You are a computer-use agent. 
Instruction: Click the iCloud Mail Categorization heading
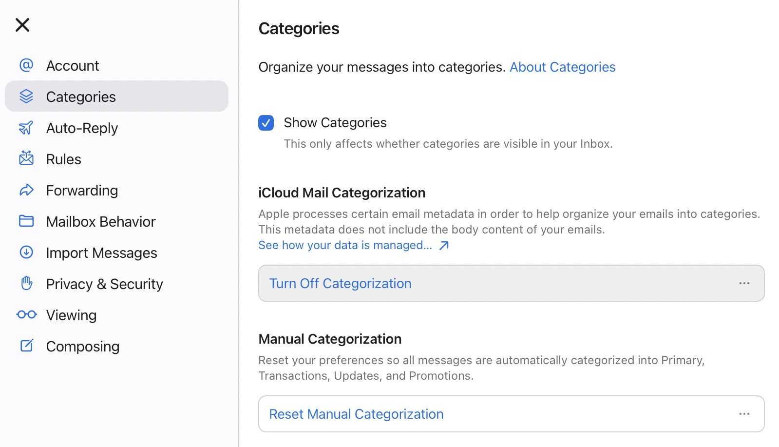(342, 193)
